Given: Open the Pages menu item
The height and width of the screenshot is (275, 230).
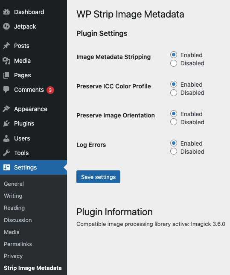Looking at the screenshot, I should pos(23,75).
